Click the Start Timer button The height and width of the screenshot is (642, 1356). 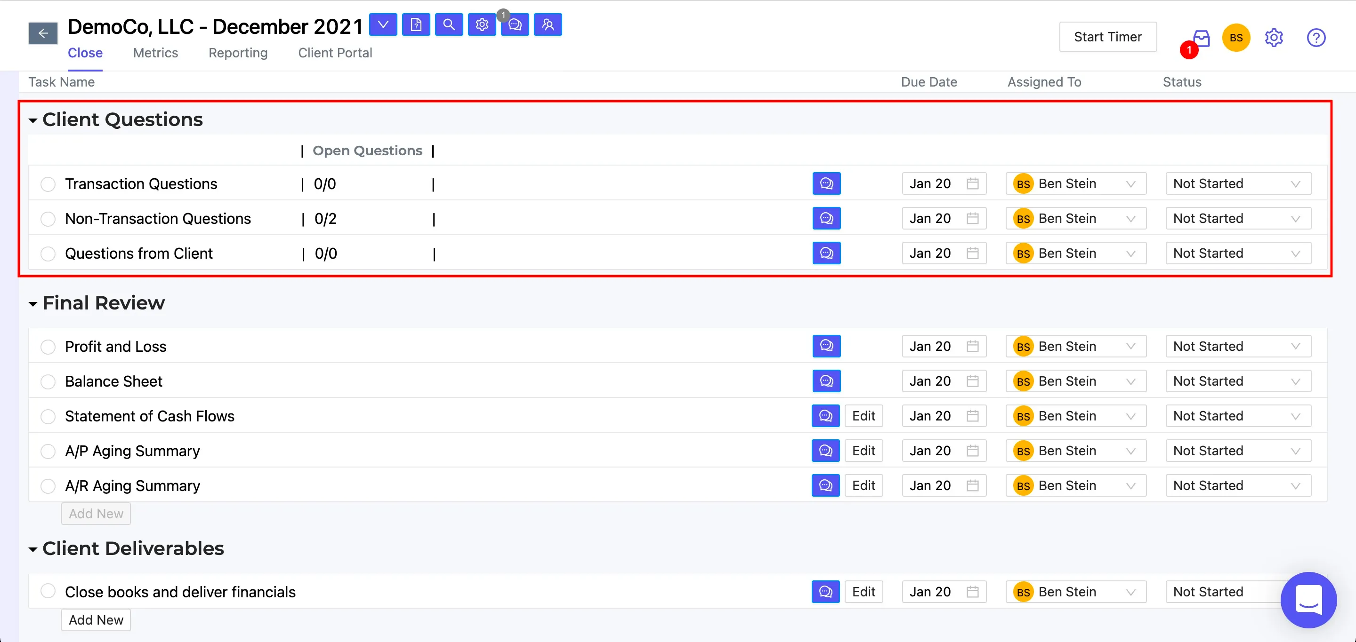coord(1108,37)
